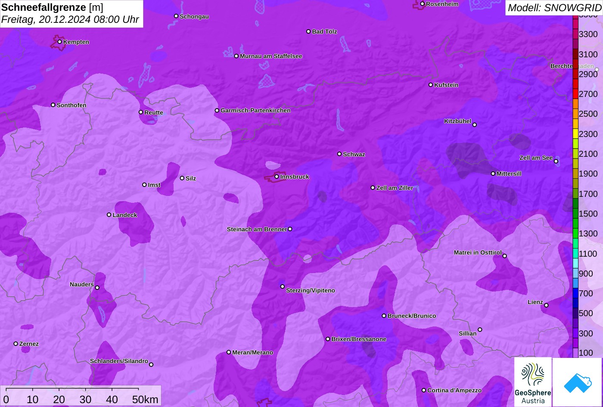Select the Kempten city marker
The image size is (603, 407).
click(59, 42)
